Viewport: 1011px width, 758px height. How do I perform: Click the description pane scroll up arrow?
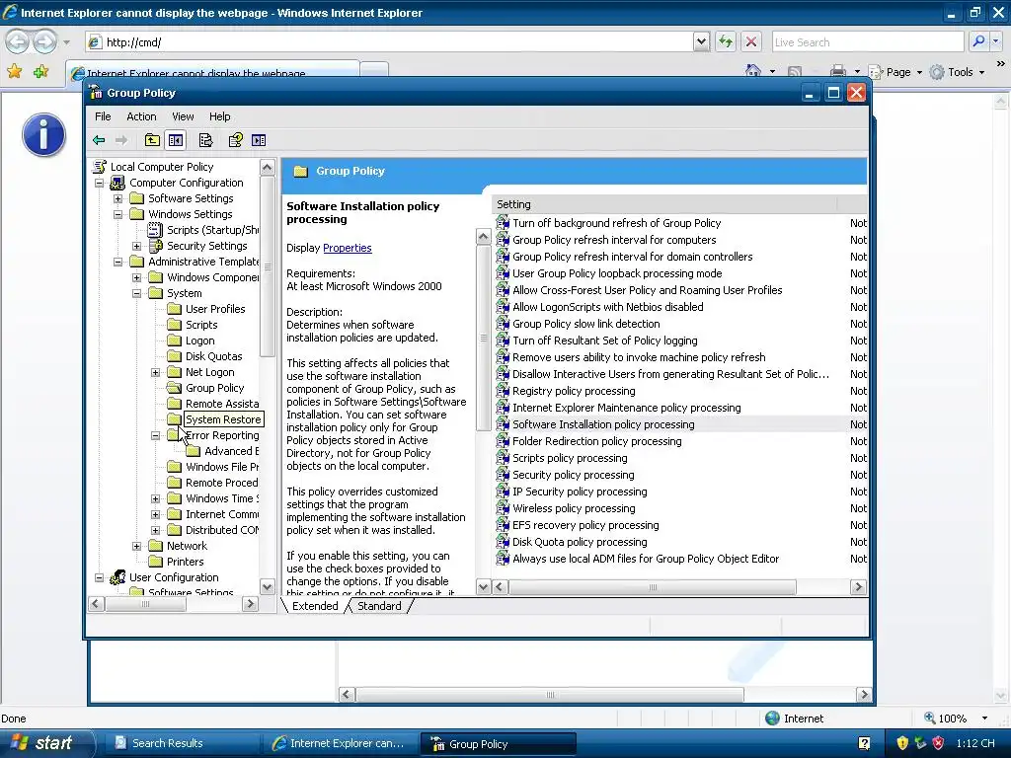483,237
